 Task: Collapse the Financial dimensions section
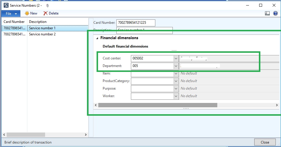pos(97,38)
